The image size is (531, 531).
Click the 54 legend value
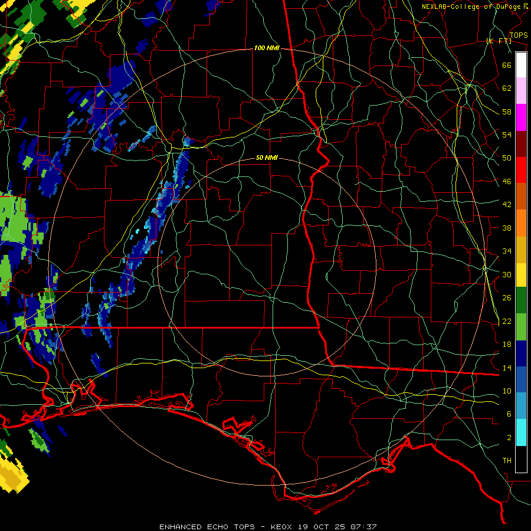coord(507,135)
